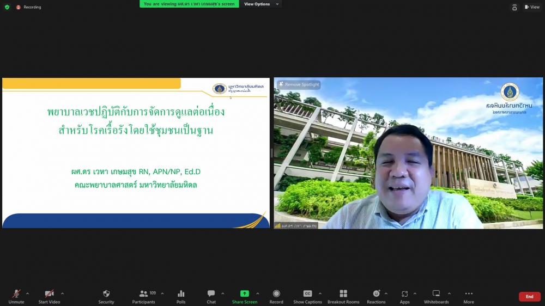
Task: Open Whiteboards
Action: point(436,294)
